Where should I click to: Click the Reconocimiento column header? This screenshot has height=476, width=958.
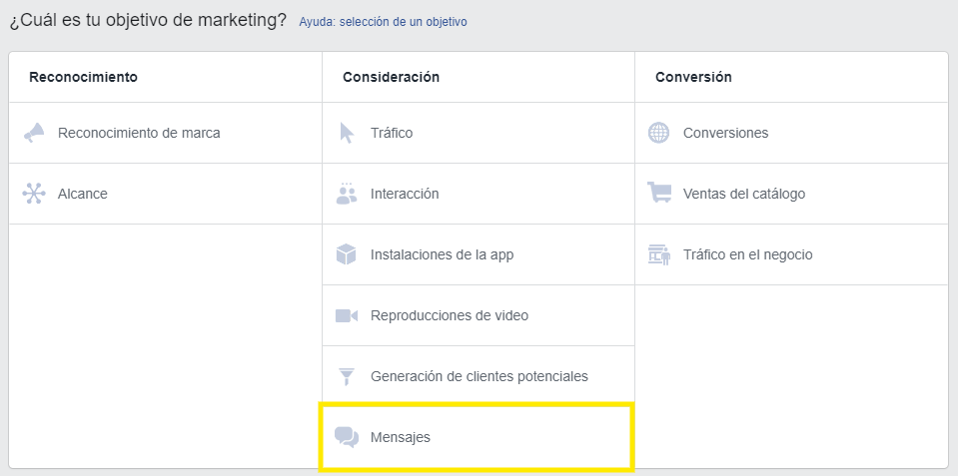pyautogui.click(x=83, y=77)
